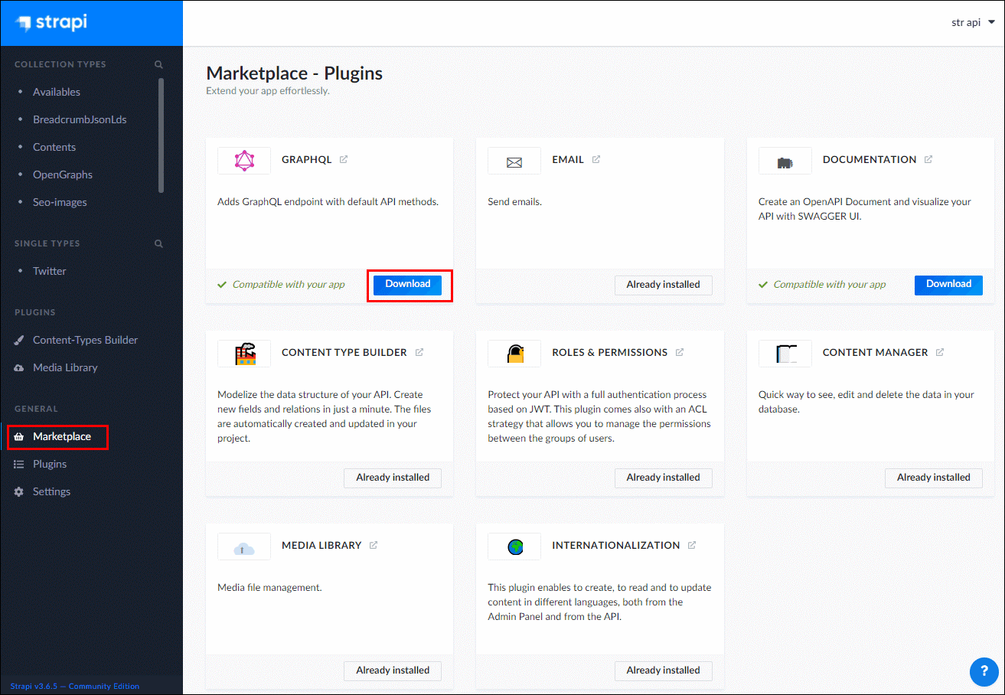Open the BreadcrumbJsonLds collection type
The width and height of the screenshot is (1005, 695).
click(80, 119)
